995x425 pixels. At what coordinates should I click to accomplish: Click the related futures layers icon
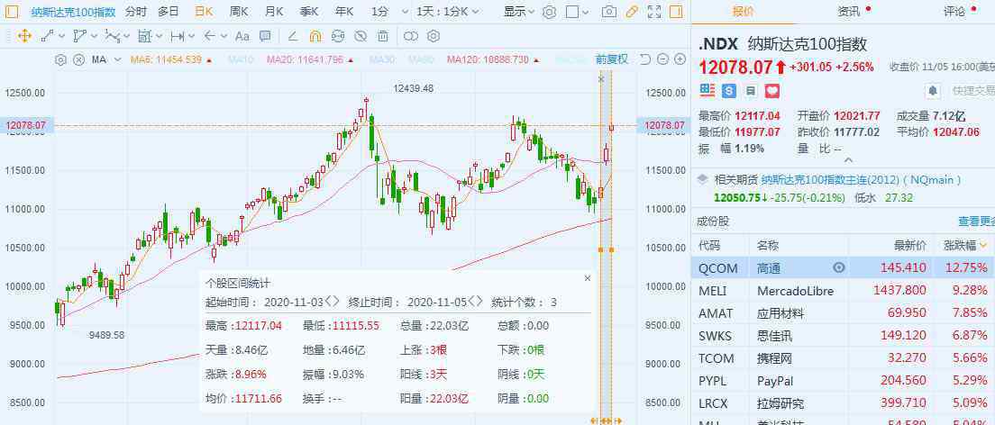pyautogui.click(x=702, y=179)
